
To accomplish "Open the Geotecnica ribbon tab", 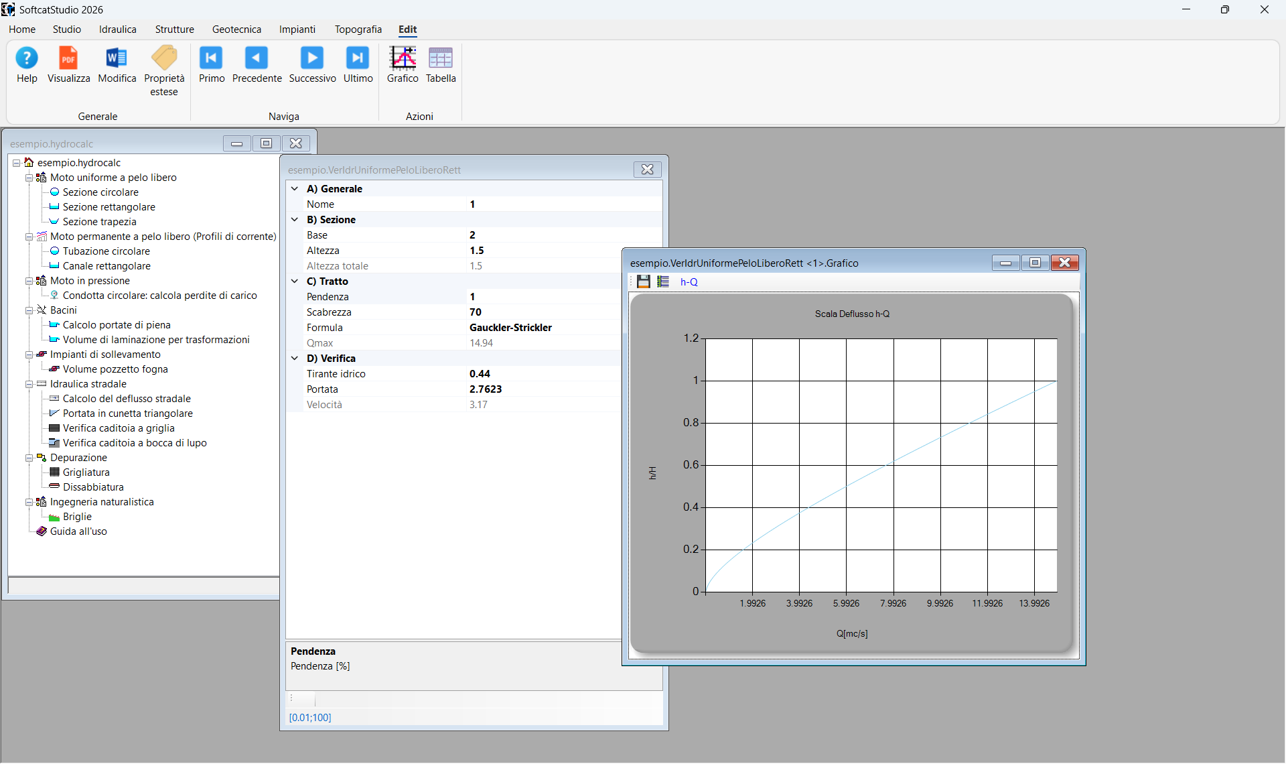I will pyautogui.click(x=236, y=29).
